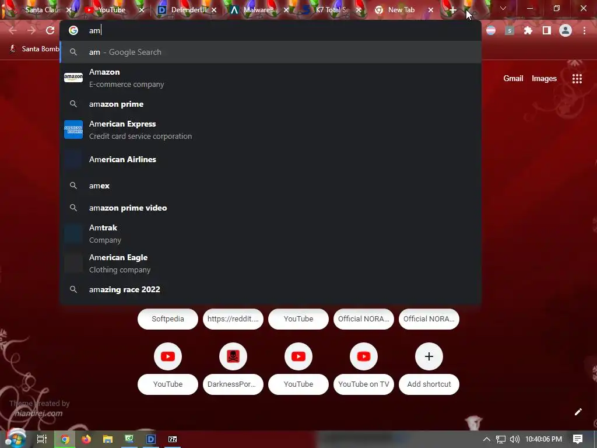The height and width of the screenshot is (448, 597).
Task: Select the American Eagle suggestion
Action: coord(271,263)
